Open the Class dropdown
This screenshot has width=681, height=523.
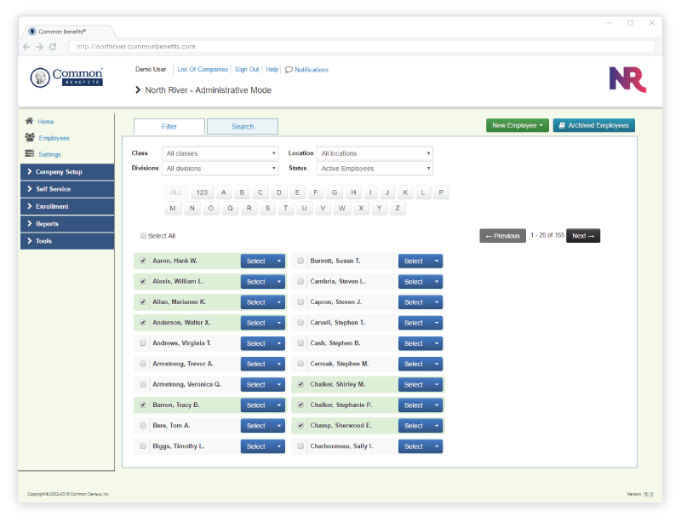click(x=220, y=153)
